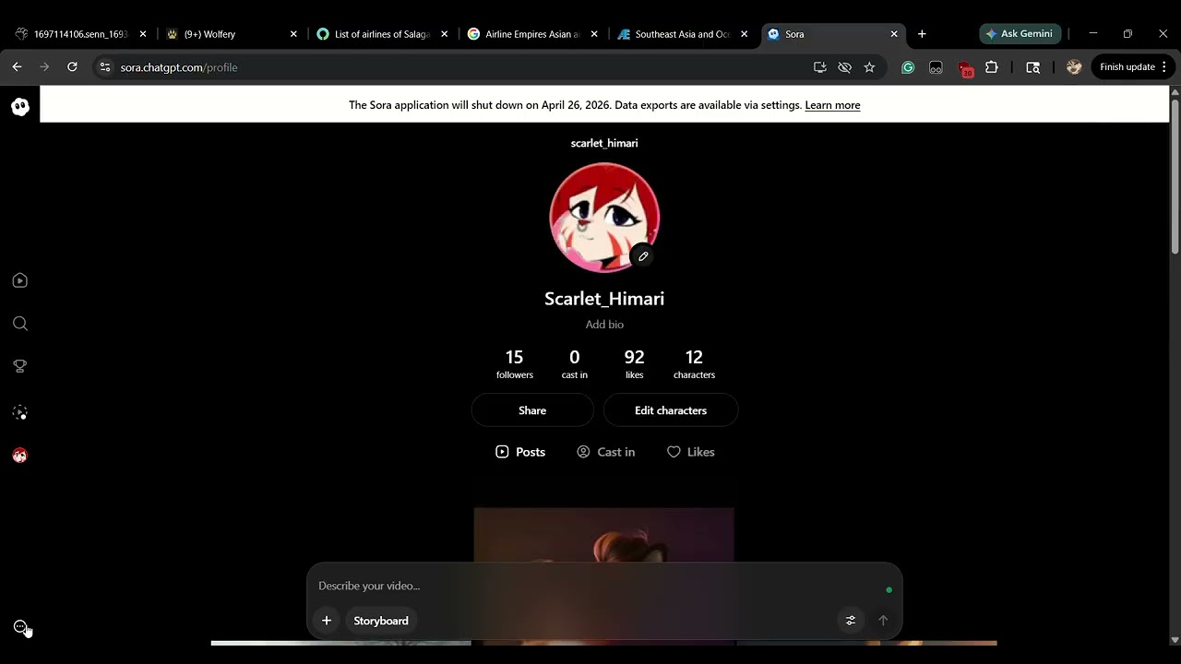
Task: Open the Storyboard mode button
Action: [x=381, y=621]
